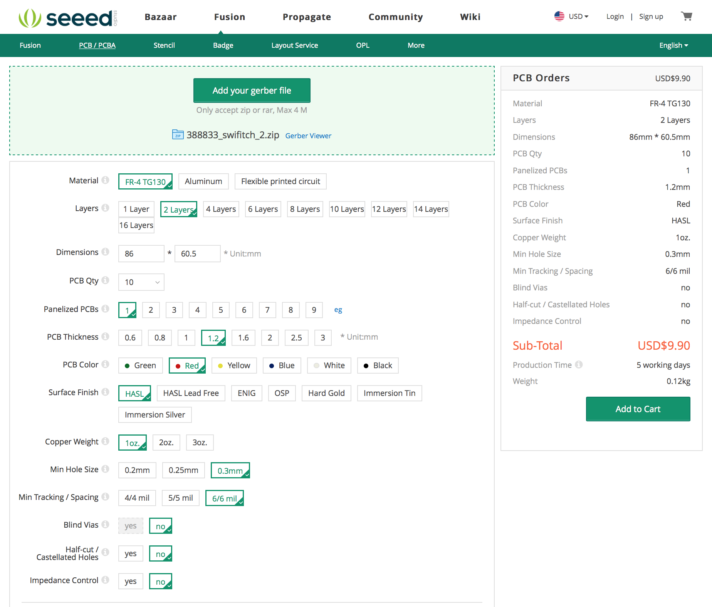Select ENIG surface finish
The image size is (712, 607).
pyautogui.click(x=247, y=393)
